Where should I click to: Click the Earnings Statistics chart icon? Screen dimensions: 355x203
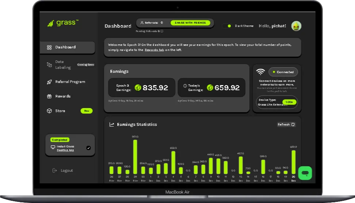[x=112, y=124]
